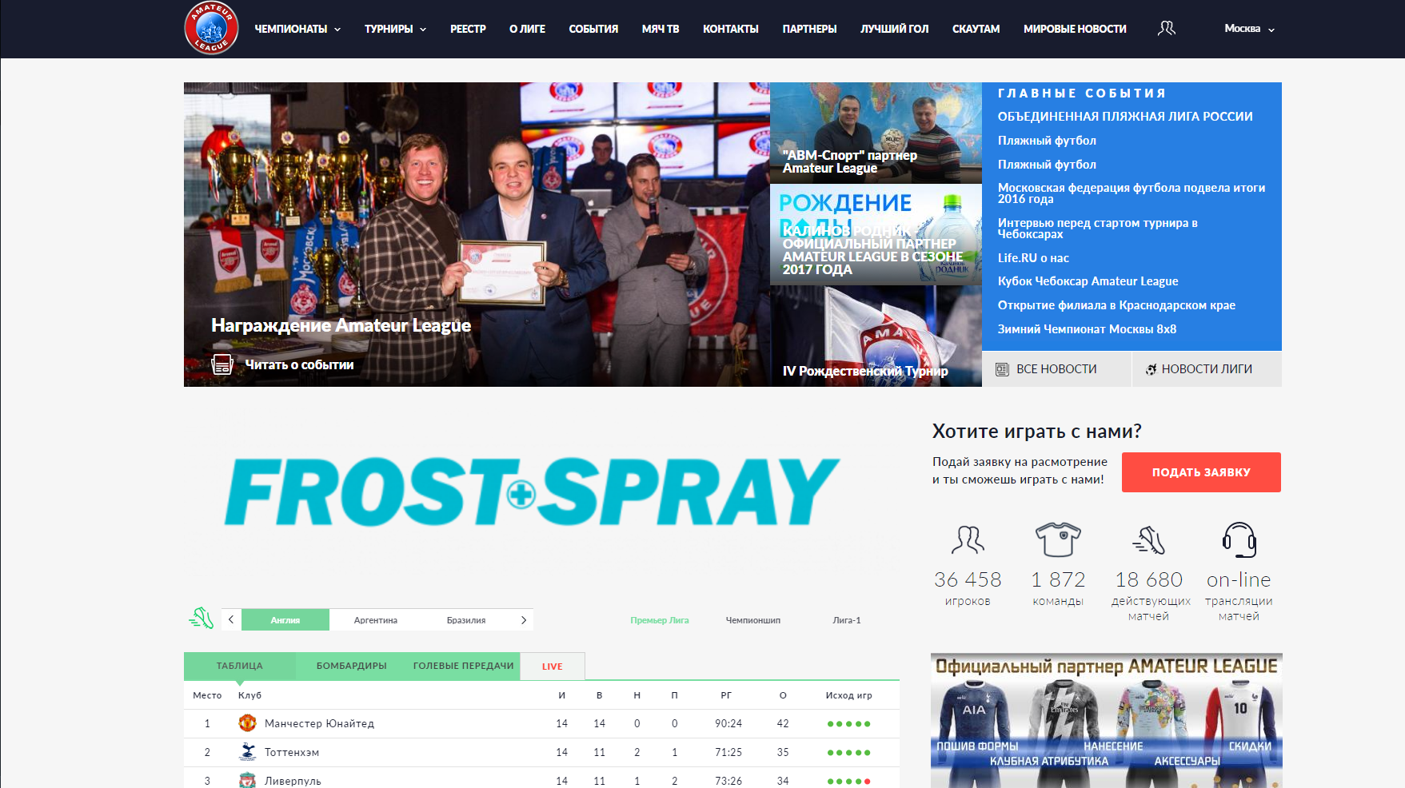Open the О ЛИГЕ menu item

pos(527,29)
